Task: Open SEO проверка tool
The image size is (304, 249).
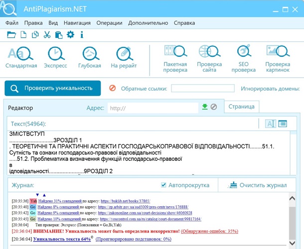Action: pyautogui.click(x=244, y=59)
